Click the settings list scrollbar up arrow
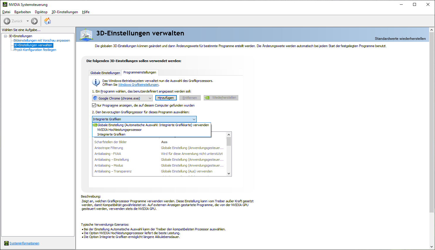Viewport: 435px width, 250px height. (x=229, y=134)
